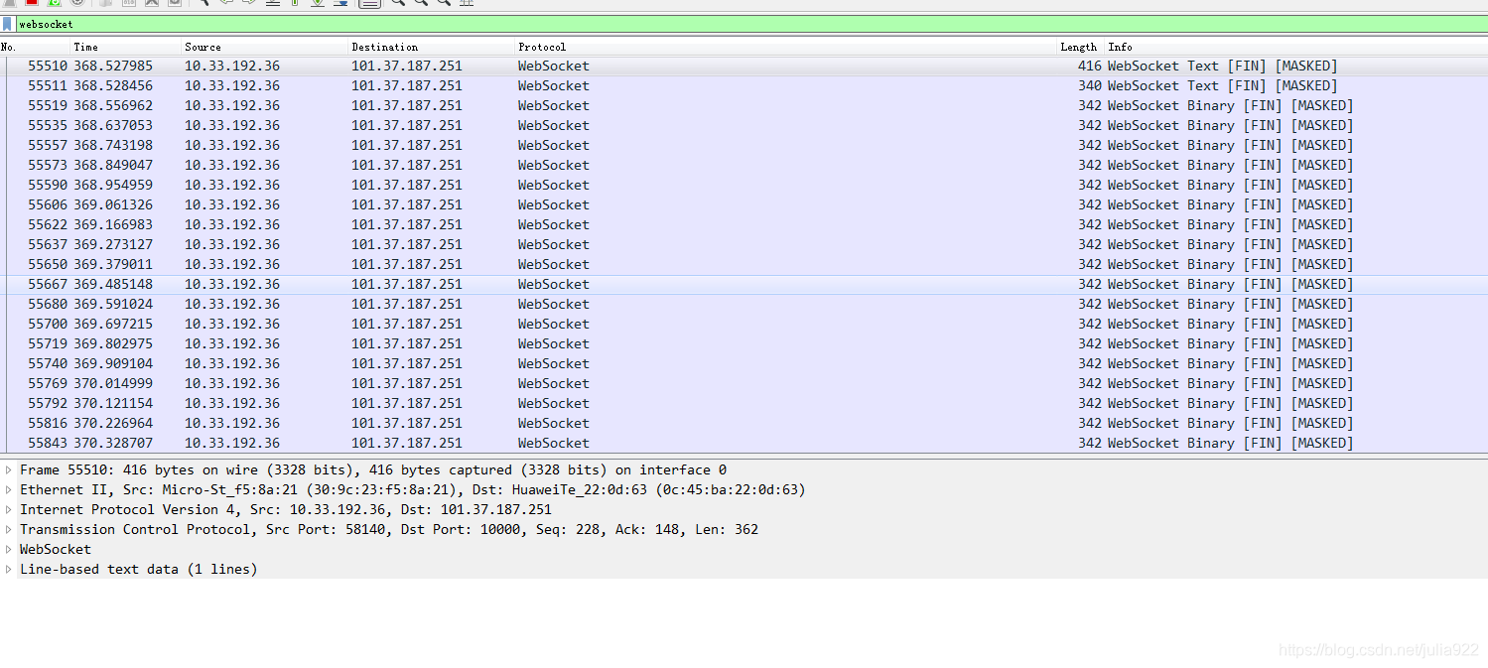Open the display filter bookmark menu

coord(8,24)
